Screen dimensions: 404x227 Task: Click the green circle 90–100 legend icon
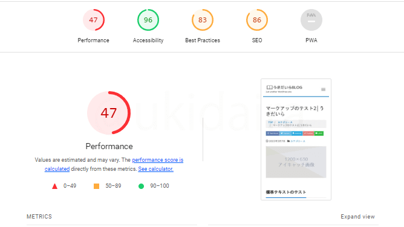point(141,186)
